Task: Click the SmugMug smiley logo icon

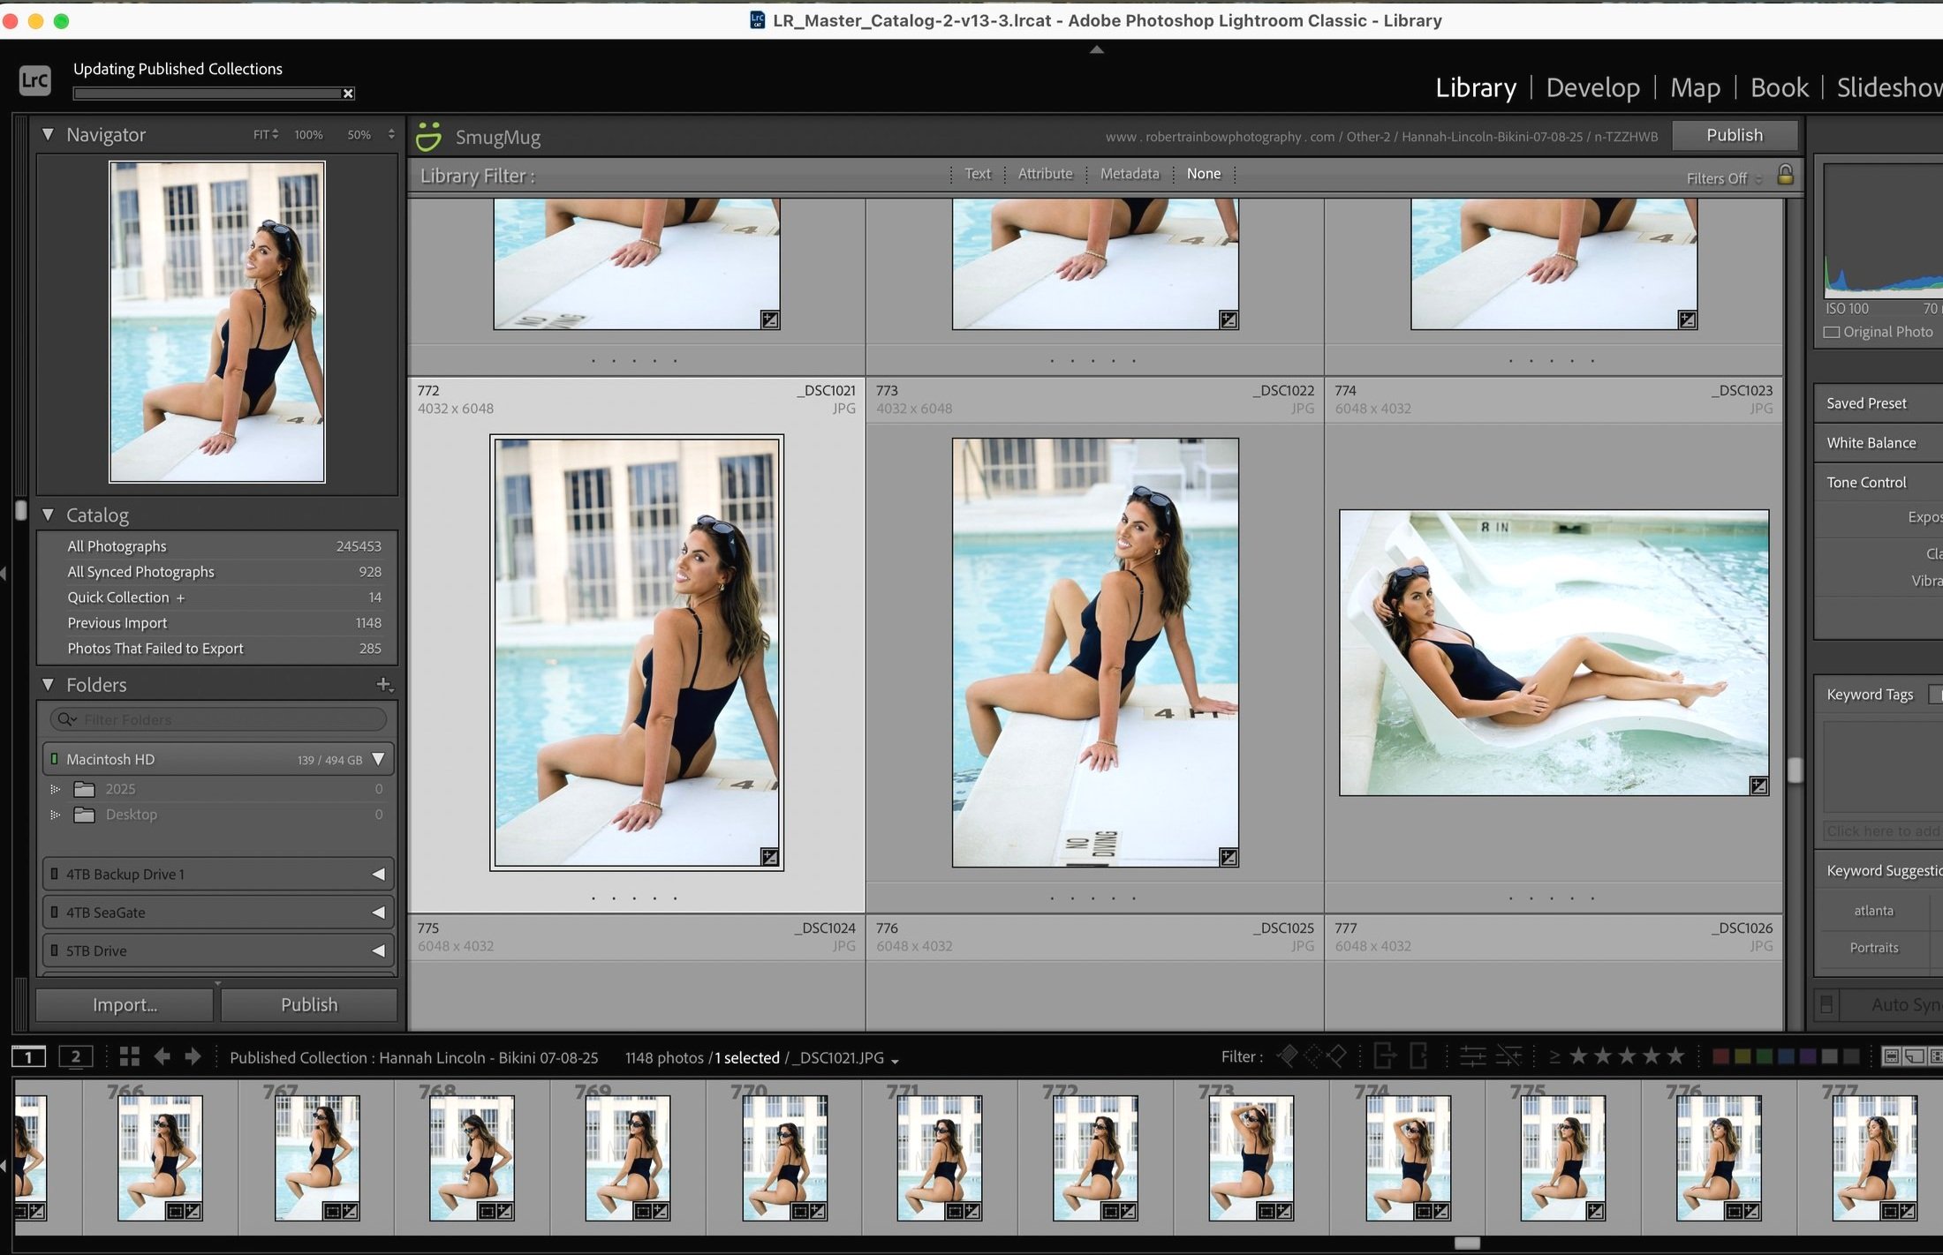Action: (428, 137)
